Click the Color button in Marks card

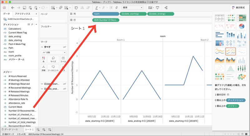[x=43, y=59]
